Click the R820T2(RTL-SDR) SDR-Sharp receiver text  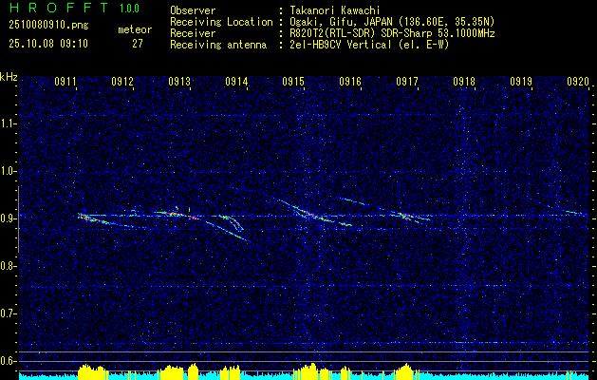391,33
